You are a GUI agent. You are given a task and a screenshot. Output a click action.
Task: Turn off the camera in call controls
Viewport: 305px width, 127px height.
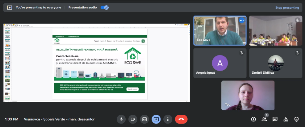pos(133,119)
